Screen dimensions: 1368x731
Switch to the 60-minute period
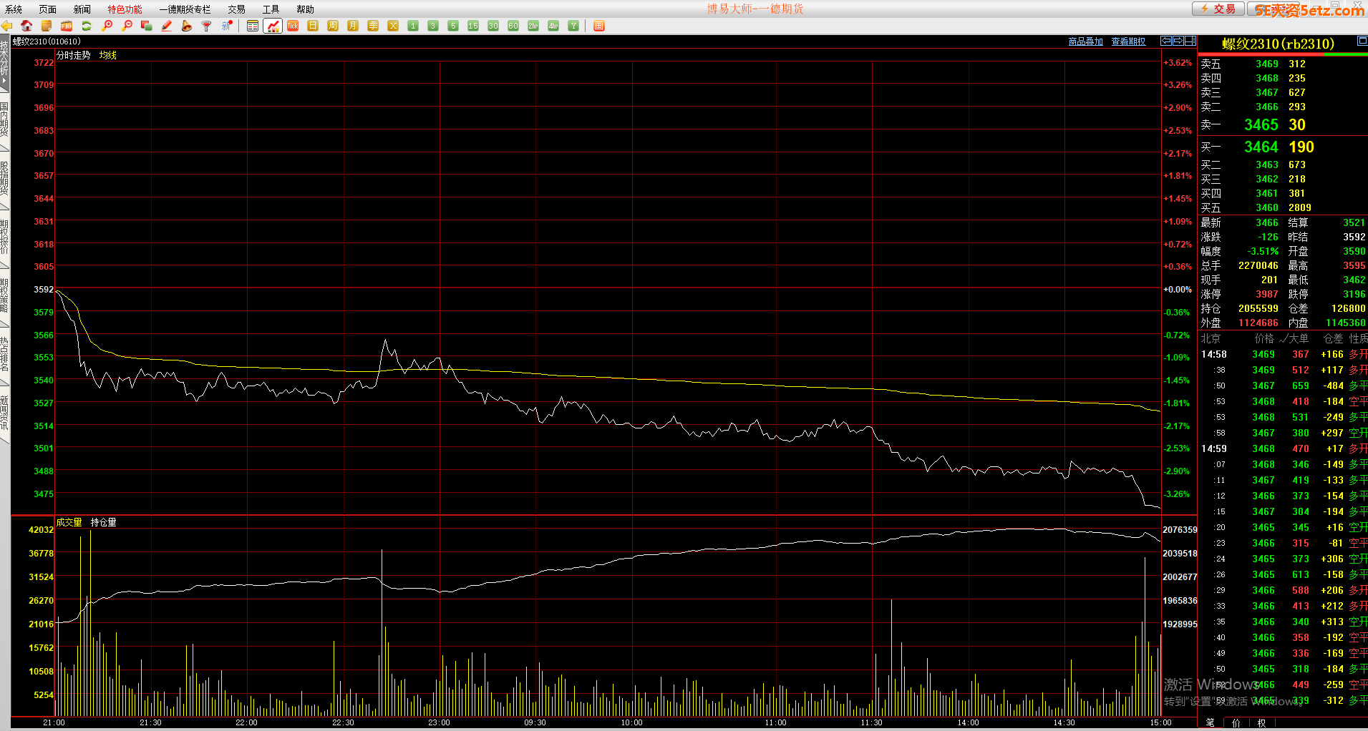(x=513, y=26)
